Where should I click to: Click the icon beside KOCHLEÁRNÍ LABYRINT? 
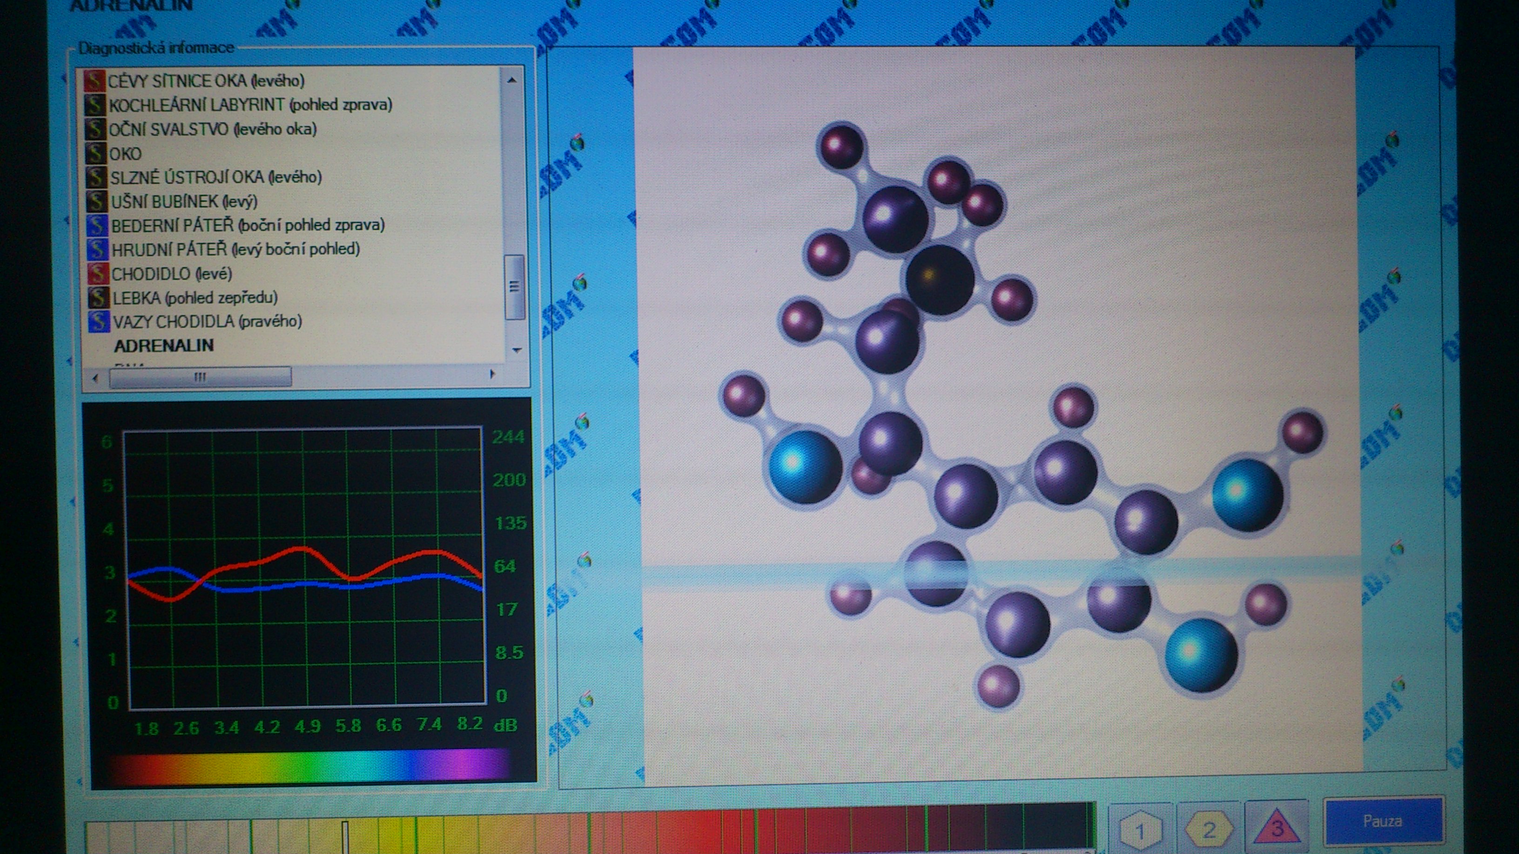(x=94, y=105)
